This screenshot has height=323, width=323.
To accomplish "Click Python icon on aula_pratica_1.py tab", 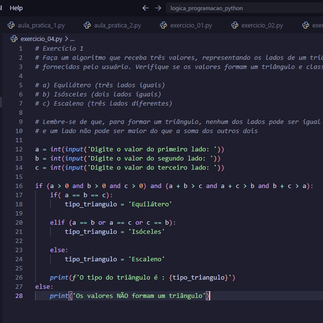I will (x=11, y=26).
